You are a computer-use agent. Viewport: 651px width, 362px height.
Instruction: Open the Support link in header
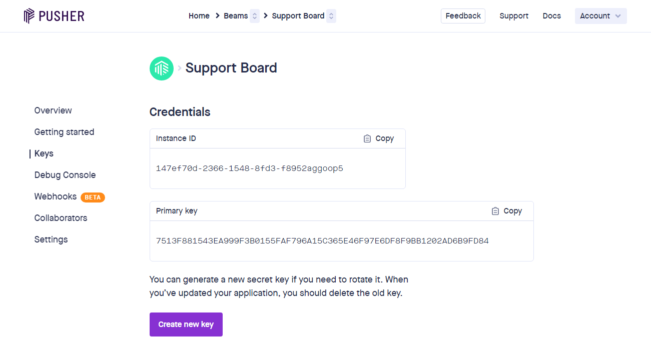click(514, 16)
